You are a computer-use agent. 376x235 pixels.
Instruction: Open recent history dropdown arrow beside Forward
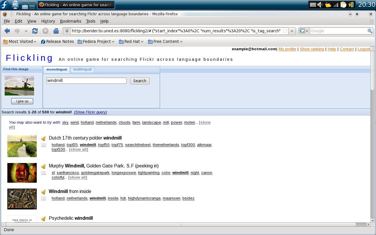pyautogui.click(x=26, y=31)
